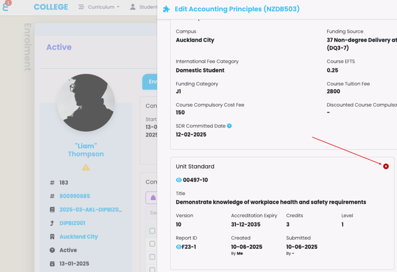Click Created date 10-06-2025
The height and width of the screenshot is (272, 397).
click(x=246, y=247)
